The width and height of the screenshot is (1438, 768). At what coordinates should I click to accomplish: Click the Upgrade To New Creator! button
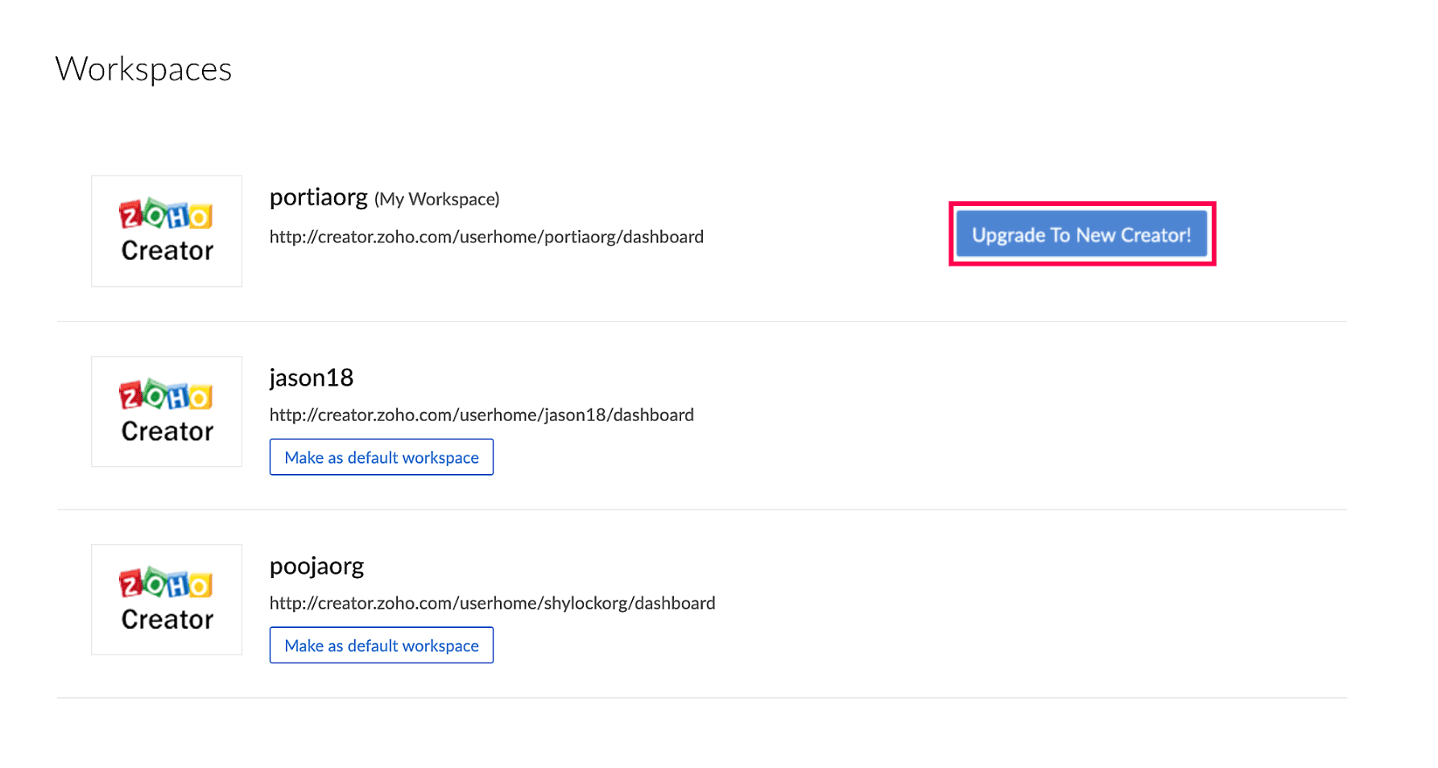click(1081, 234)
